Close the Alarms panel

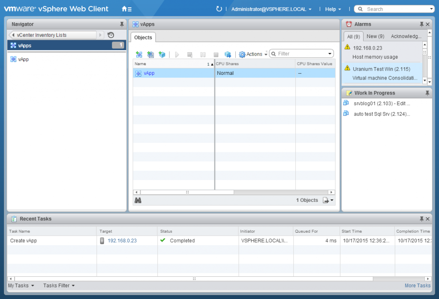coord(427,24)
